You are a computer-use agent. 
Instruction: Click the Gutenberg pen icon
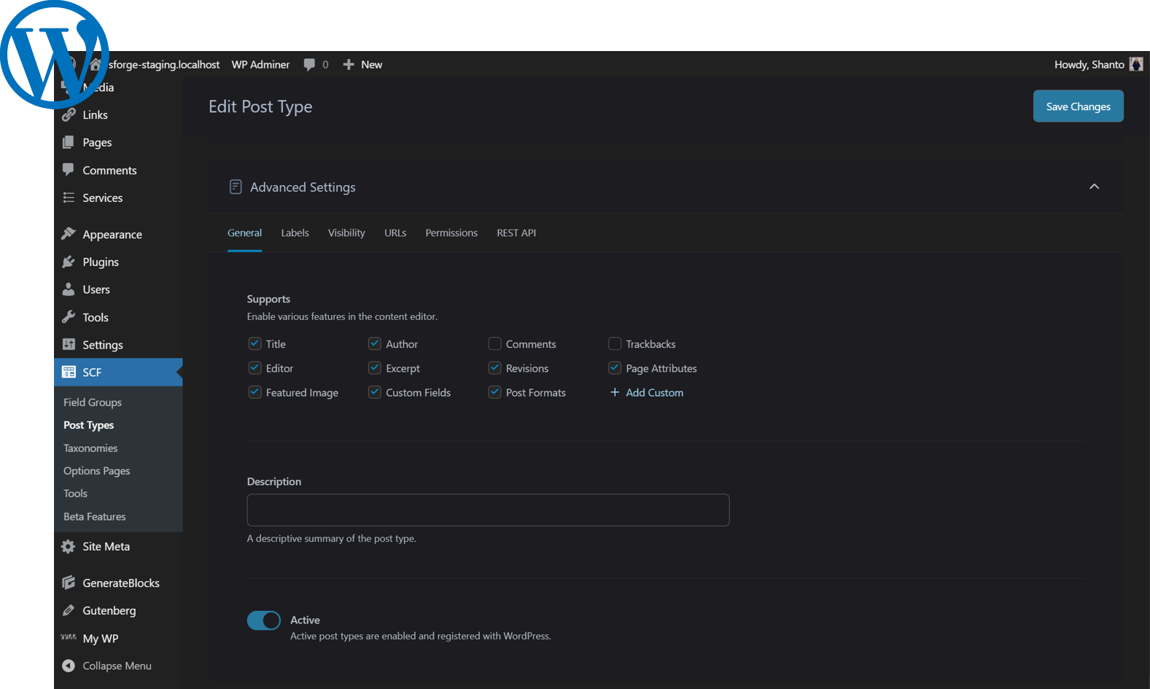click(69, 610)
